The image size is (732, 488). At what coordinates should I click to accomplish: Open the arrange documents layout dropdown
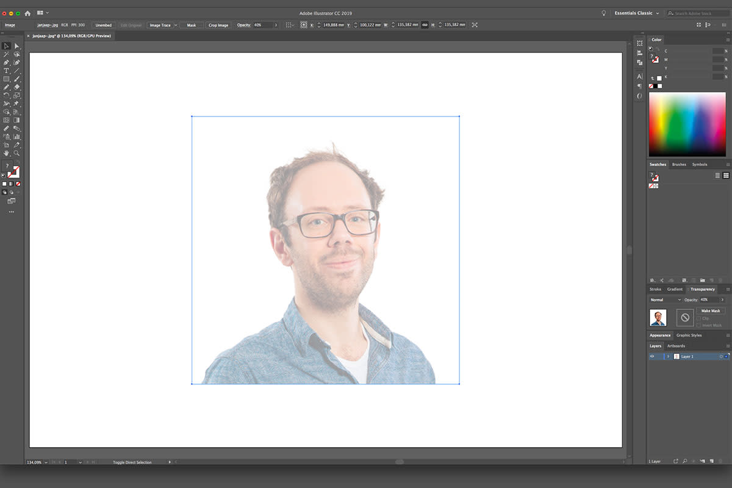pos(43,13)
